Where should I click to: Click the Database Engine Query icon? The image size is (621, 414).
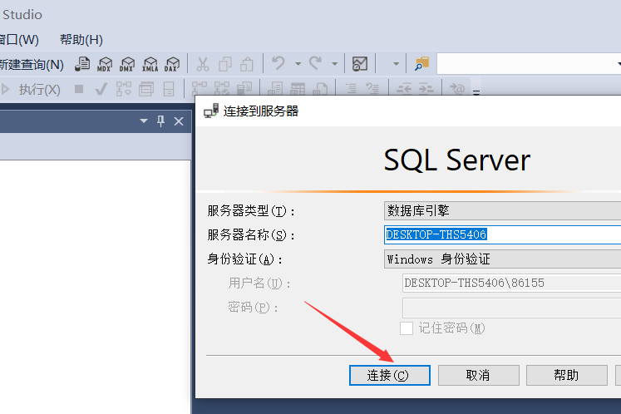click(x=82, y=64)
